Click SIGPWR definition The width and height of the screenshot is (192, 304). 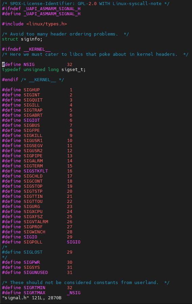pos(37,262)
